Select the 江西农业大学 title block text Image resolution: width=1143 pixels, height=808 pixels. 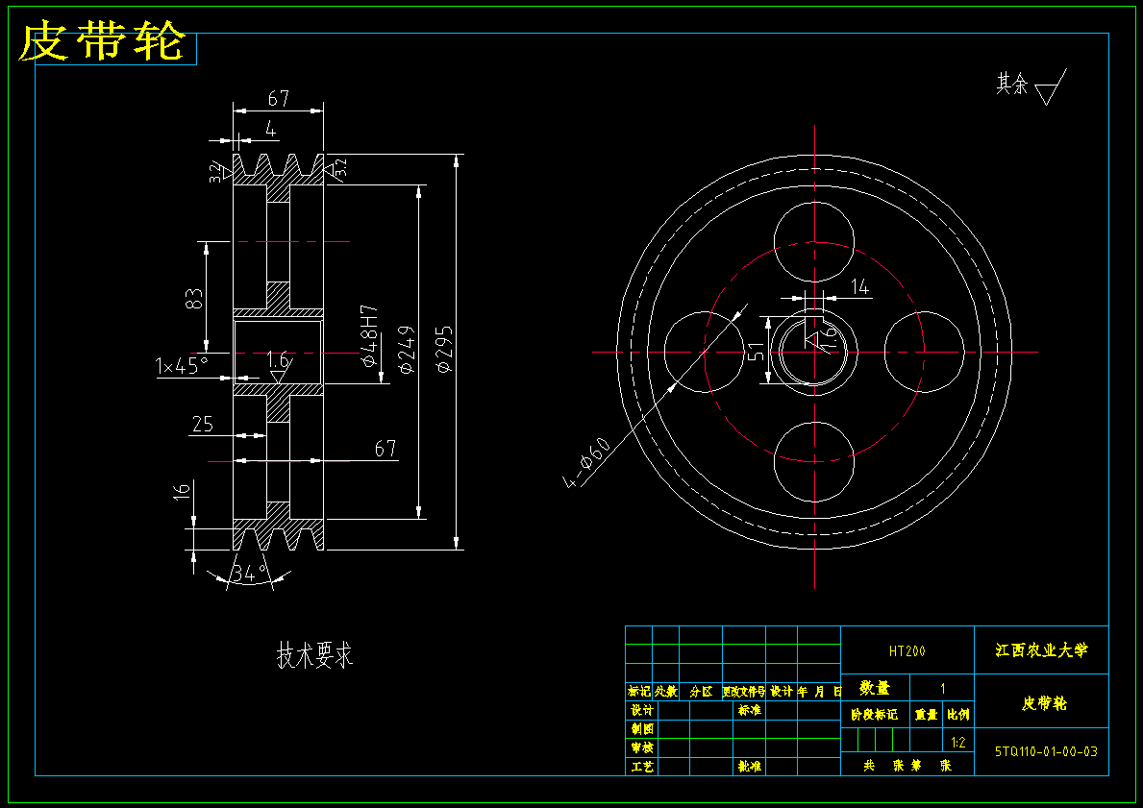pyautogui.click(x=1042, y=649)
